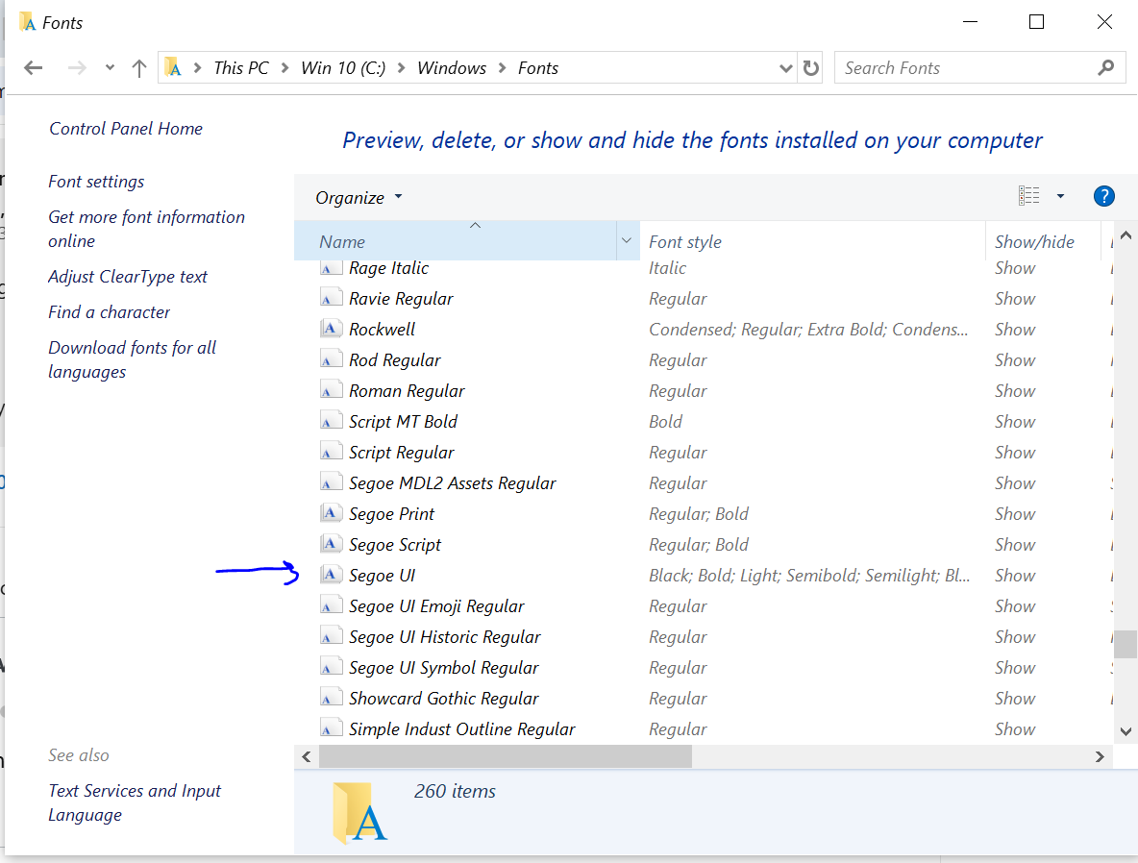Select the Script MT Bold font icon
This screenshot has height=863, width=1138.
331,421
